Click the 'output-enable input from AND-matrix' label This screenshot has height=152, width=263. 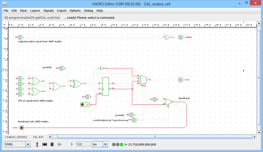[x=40, y=42]
